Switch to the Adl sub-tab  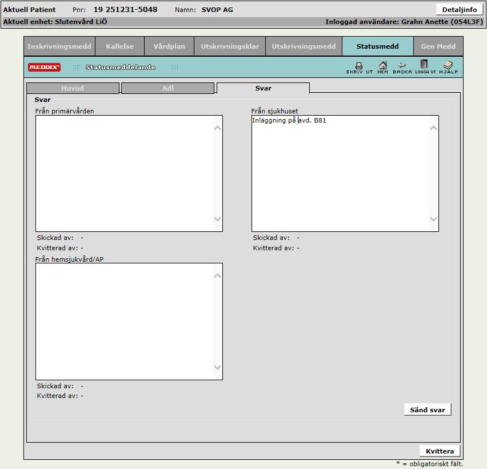pos(167,88)
